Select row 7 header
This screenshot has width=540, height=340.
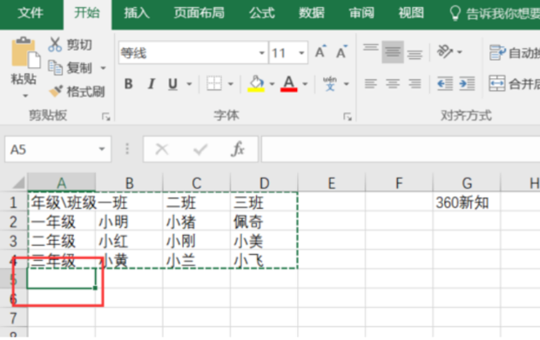(x=13, y=317)
